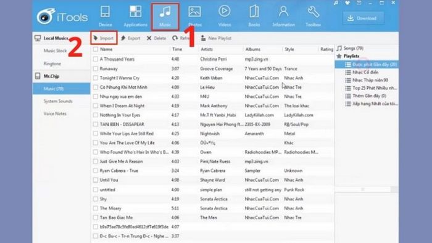
Task: Create a New Playlist
Action: 216,38
